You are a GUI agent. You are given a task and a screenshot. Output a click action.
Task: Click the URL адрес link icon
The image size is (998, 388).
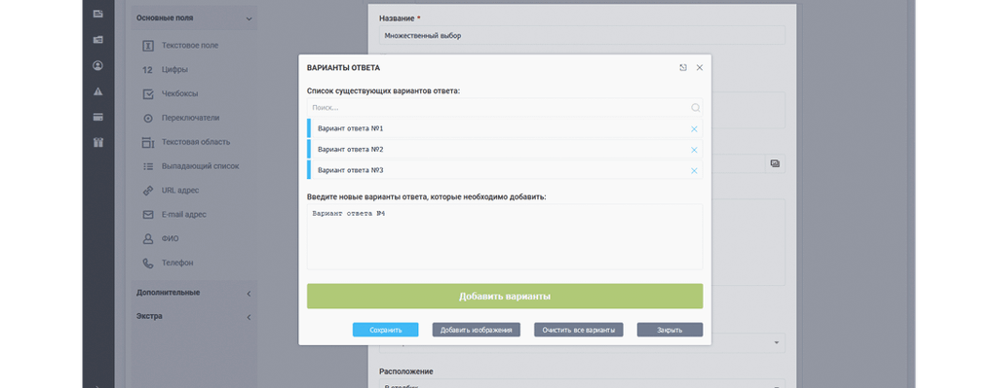148,191
